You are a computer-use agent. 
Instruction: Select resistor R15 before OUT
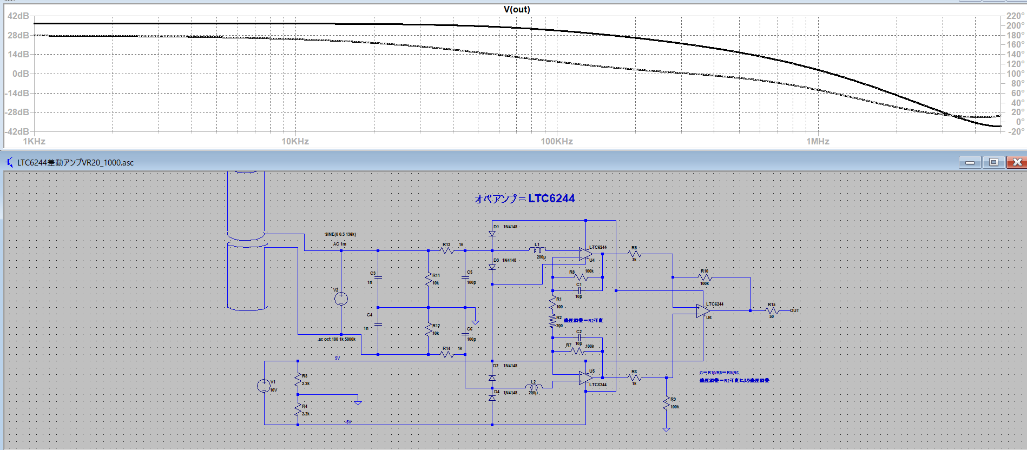point(772,311)
